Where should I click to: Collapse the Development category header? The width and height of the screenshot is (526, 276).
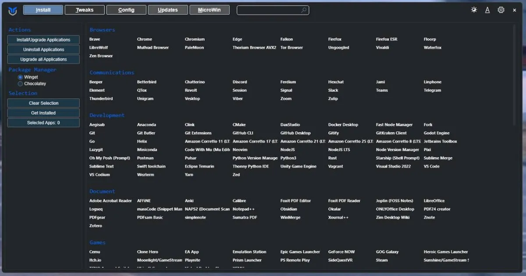[x=107, y=115]
